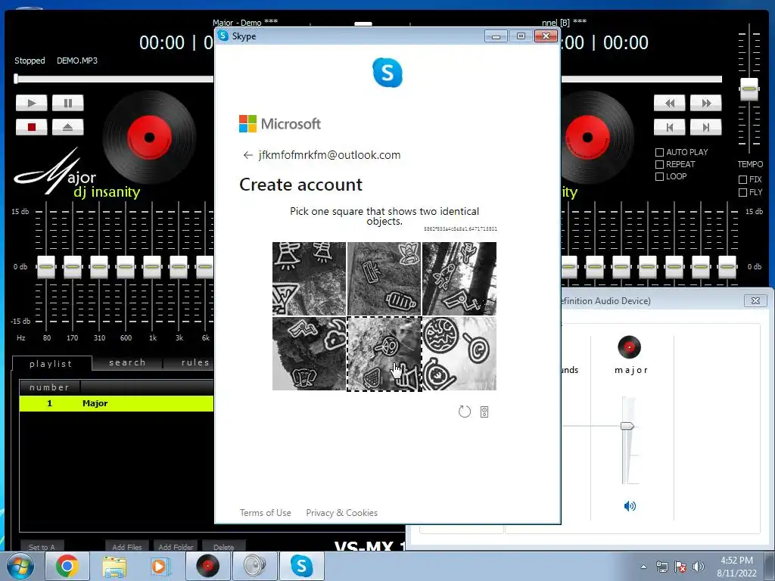The height and width of the screenshot is (581, 775).
Task: Click the Delete button under the playlist
Action: click(x=224, y=546)
